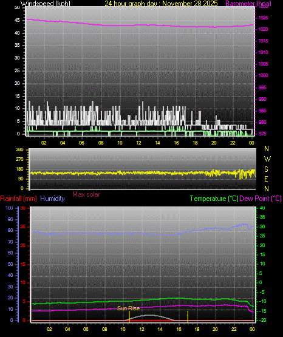
Task: Click the 1015 barometer scale value
Action: point(263,41)
